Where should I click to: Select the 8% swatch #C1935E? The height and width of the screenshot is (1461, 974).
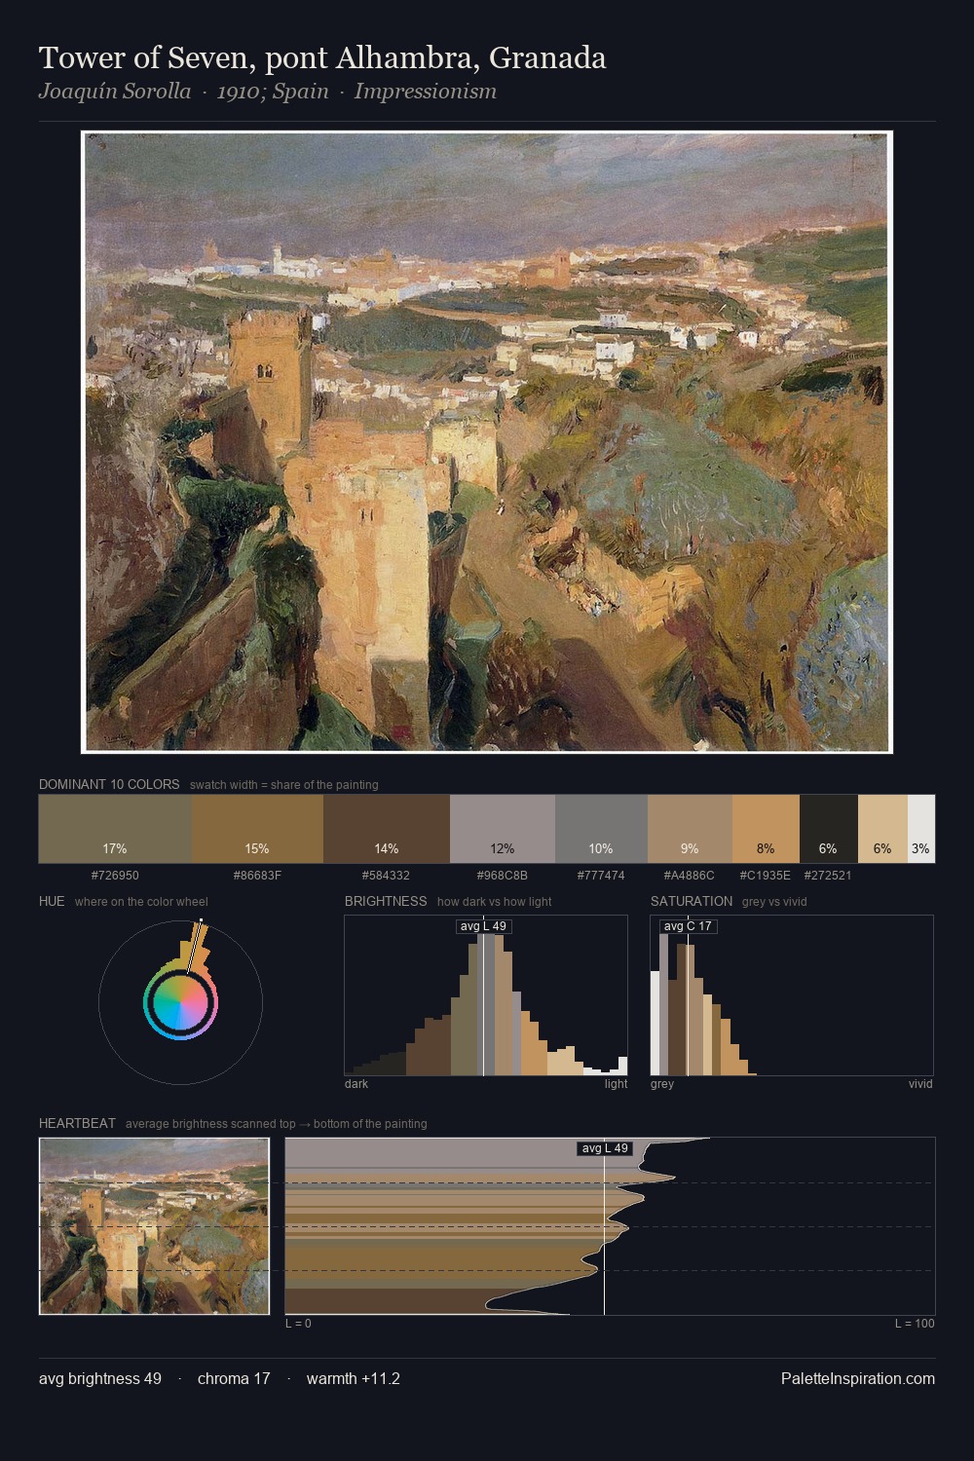point(766,829)
